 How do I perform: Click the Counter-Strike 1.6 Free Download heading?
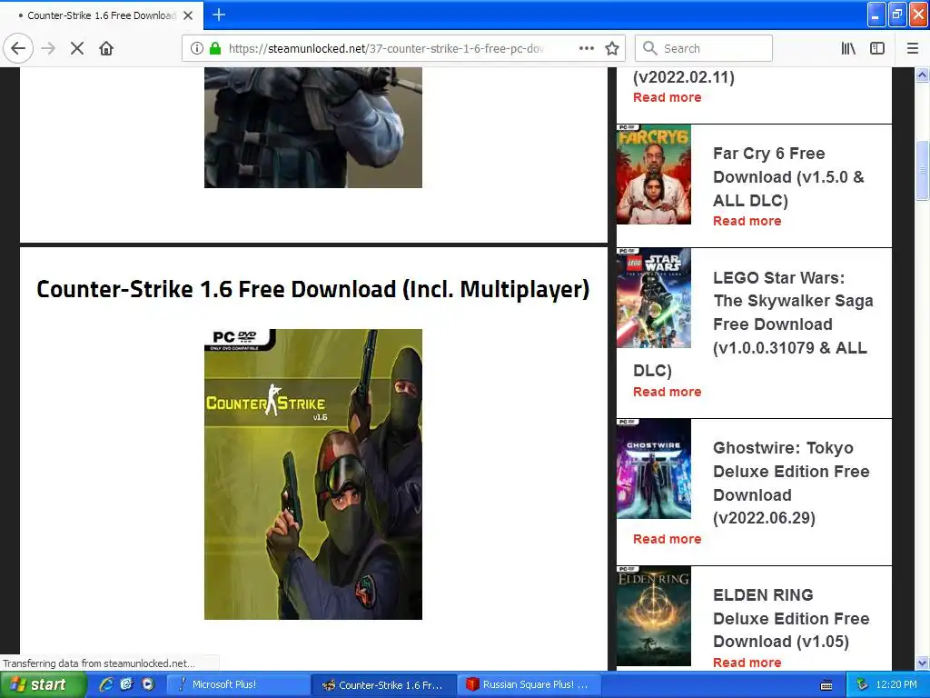(x=313, y=289)
